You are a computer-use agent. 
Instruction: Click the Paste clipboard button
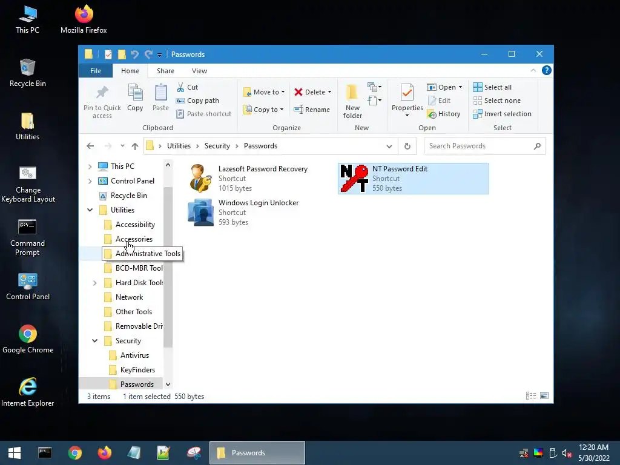pos(160,97)
